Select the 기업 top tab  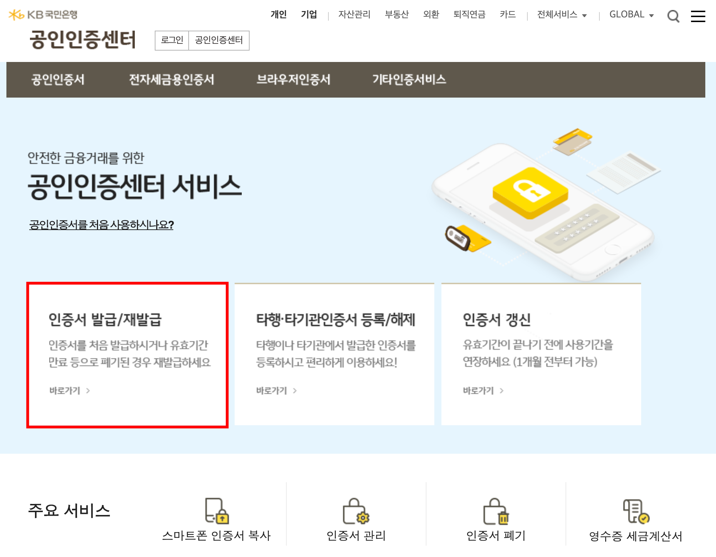[308, 15]
